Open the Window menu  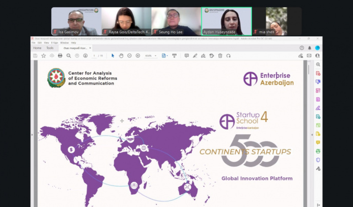pos(64,43)
